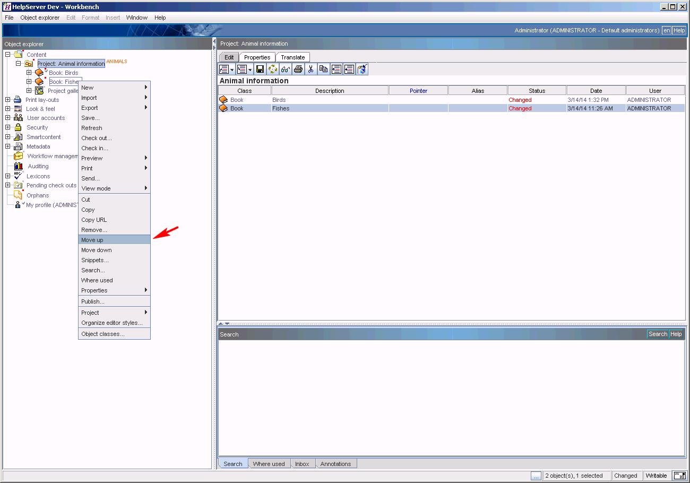Expand the User accounts tree node
The height and width of the screenshot is (483, 690).
tap(8, 118)
